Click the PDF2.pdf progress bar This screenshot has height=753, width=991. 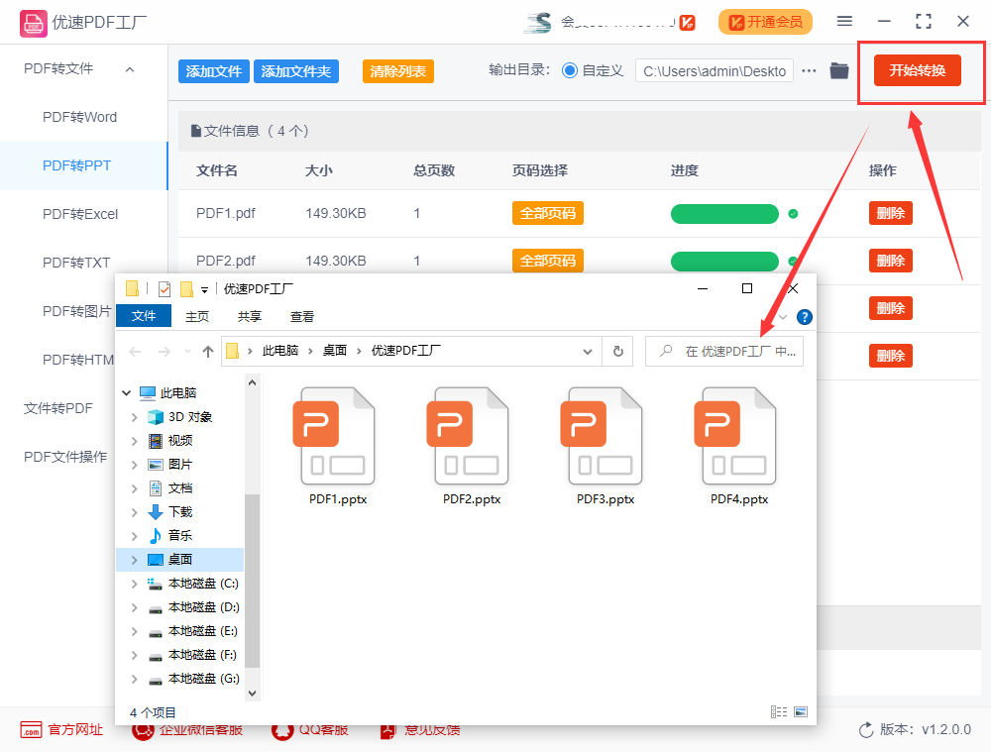724,262
